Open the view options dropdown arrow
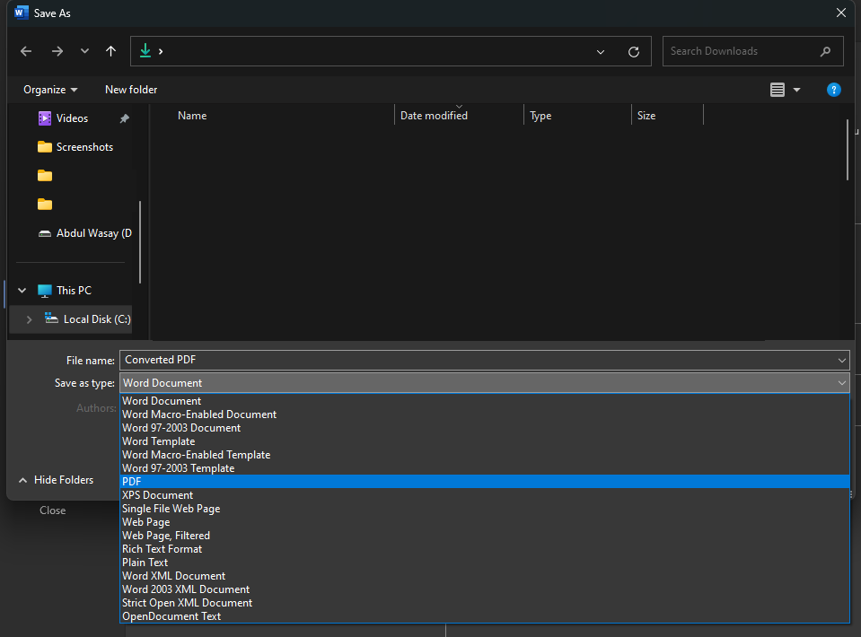Screen dimensions: 861x637 [796, 90]
